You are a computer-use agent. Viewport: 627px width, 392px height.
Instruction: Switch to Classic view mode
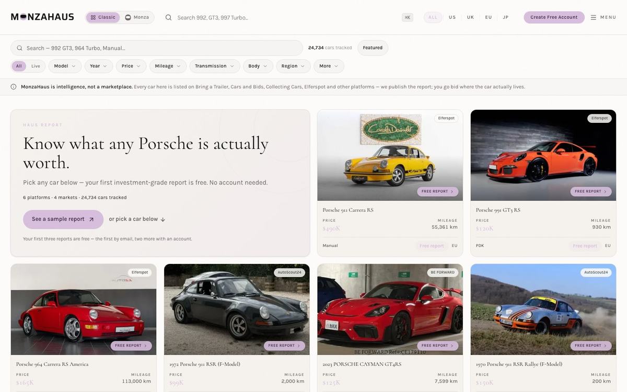pos(103,17)
